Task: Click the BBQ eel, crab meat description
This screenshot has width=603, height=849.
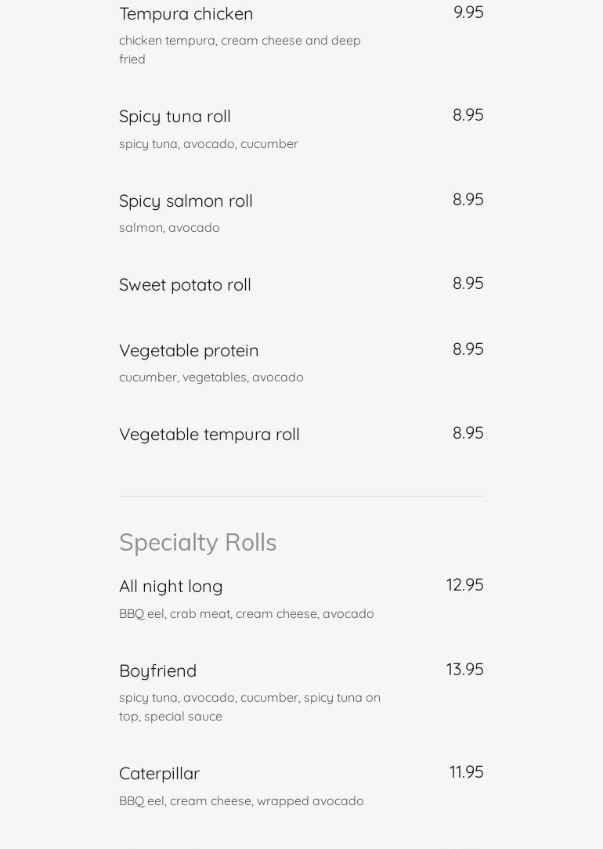Action: 246,614
